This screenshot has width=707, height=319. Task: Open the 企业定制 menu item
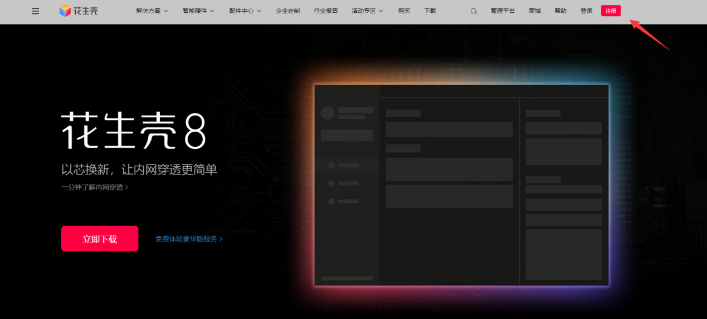[287, 11]
